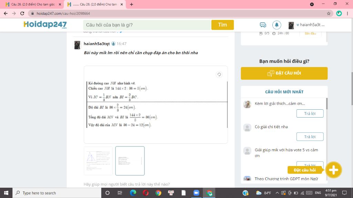Image resolution: width=353 pixels, height=198 pixels.
Task: Open the weather 84°F widget
Action: point(263,193)
